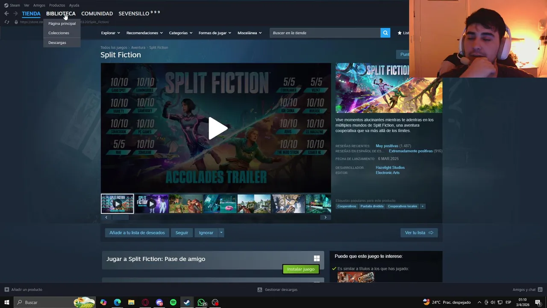Click the Seguir button

click(x=182, y=233)
